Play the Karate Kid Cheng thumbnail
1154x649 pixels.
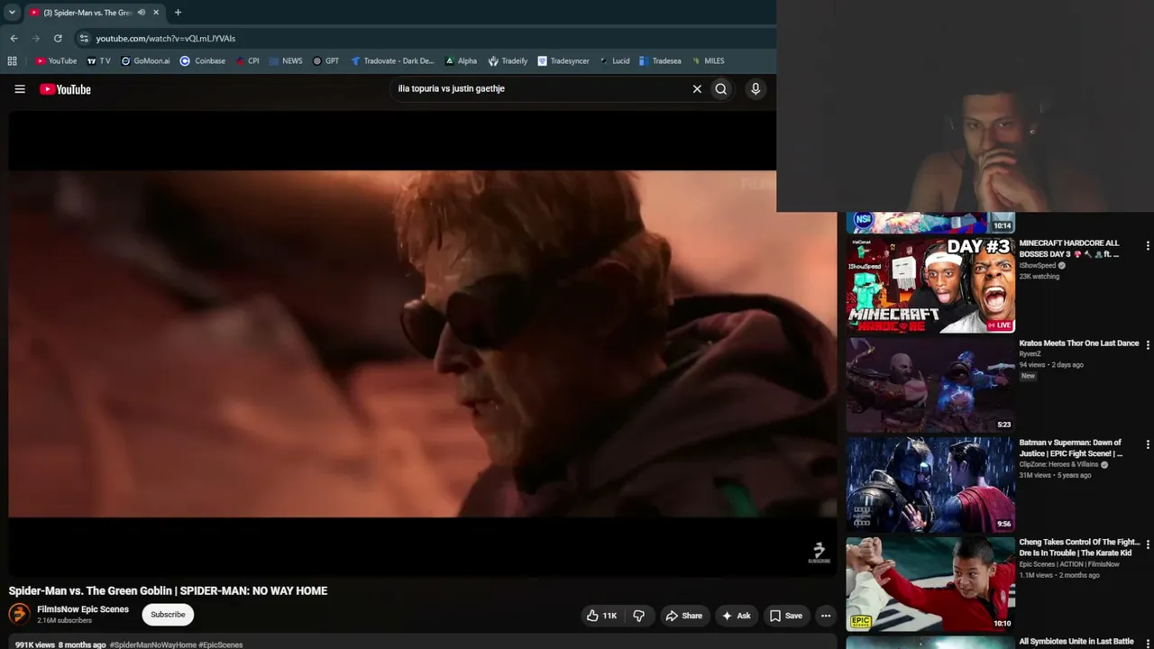click(930, 584)
